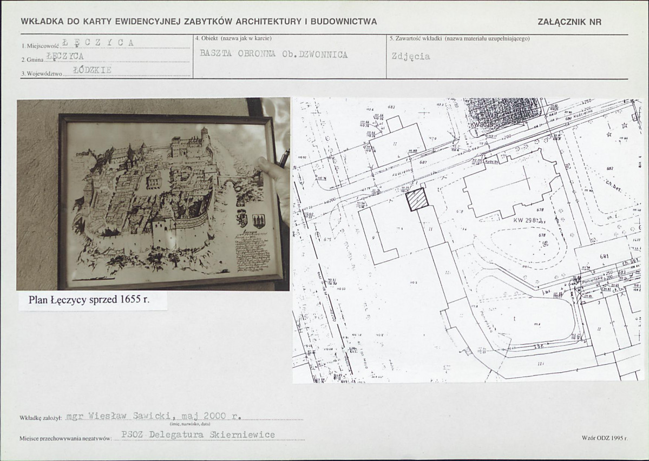
Task: Click the 'ZAŁĄCZNIK NR' label
Action: pyautogui.click(x=569, y=22)
